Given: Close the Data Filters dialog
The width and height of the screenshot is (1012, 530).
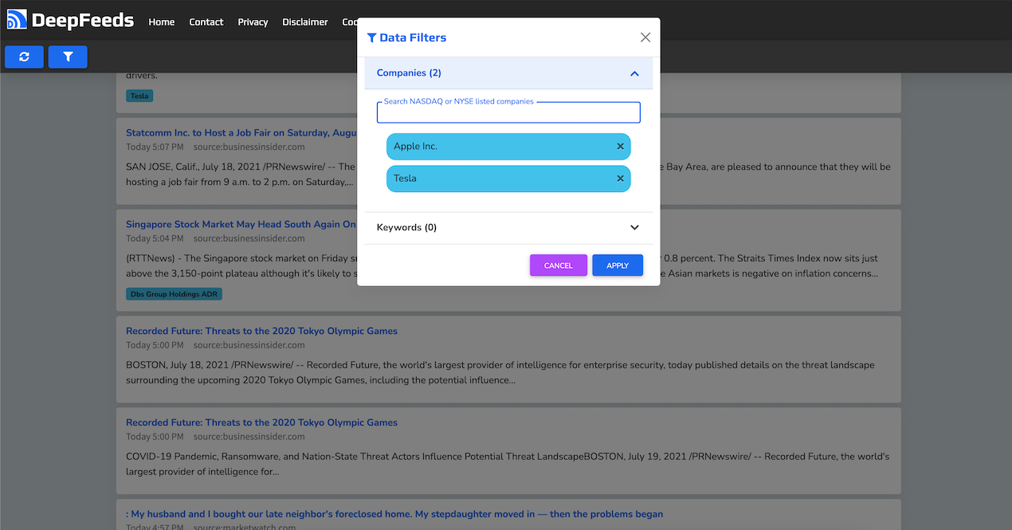Looking at the screenshot, I should 645,37.
